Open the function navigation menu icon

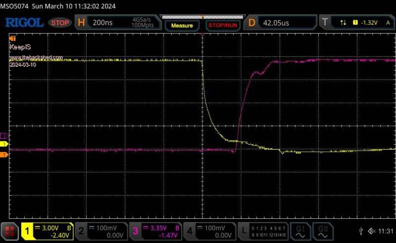point(9,231)
